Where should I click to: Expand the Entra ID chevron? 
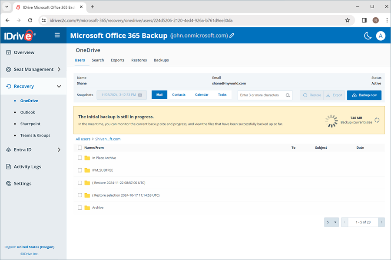point(59,149)
